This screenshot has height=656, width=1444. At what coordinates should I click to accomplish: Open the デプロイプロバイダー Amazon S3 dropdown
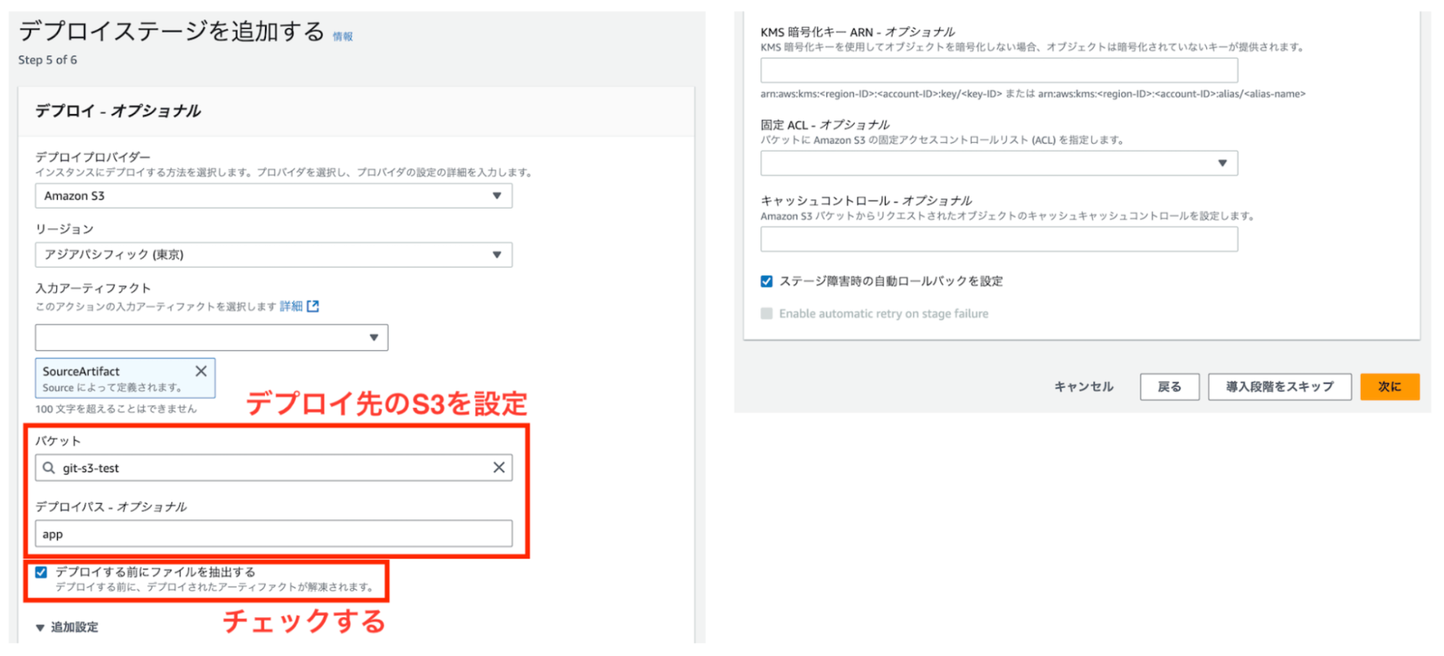(273, 196)
